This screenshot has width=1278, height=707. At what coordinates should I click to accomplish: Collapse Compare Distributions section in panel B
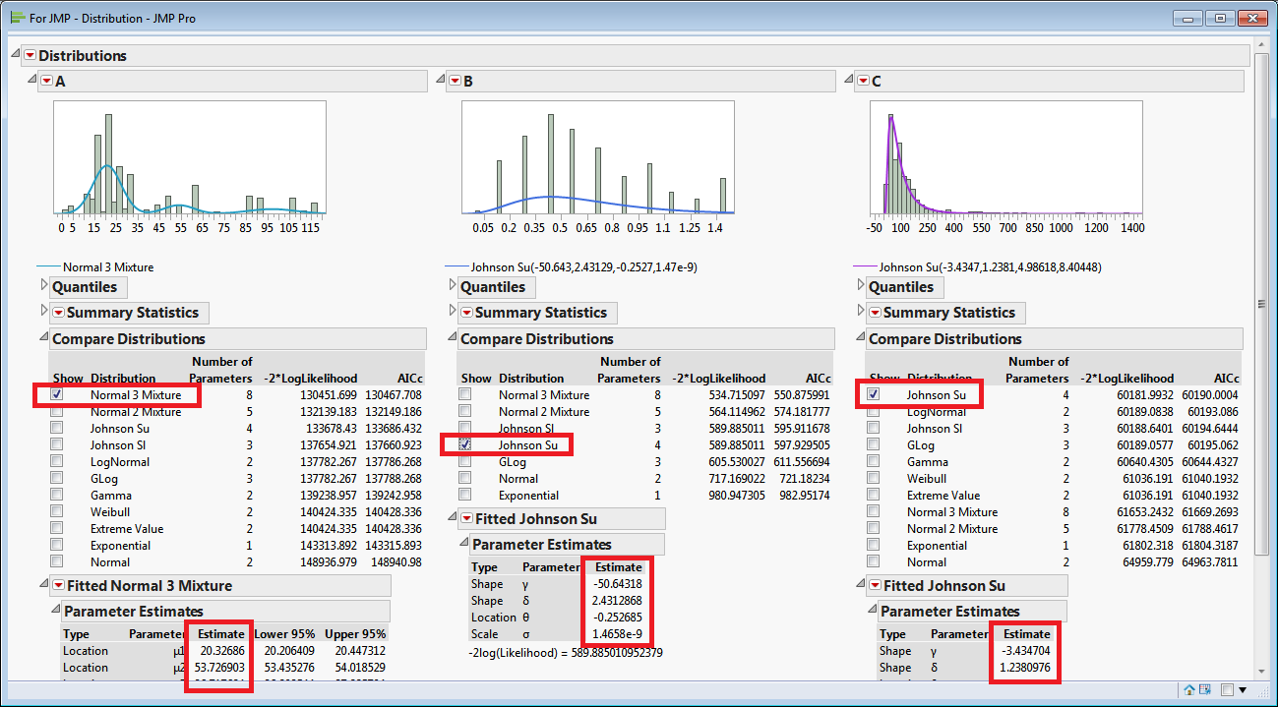[x=452, y=337]
